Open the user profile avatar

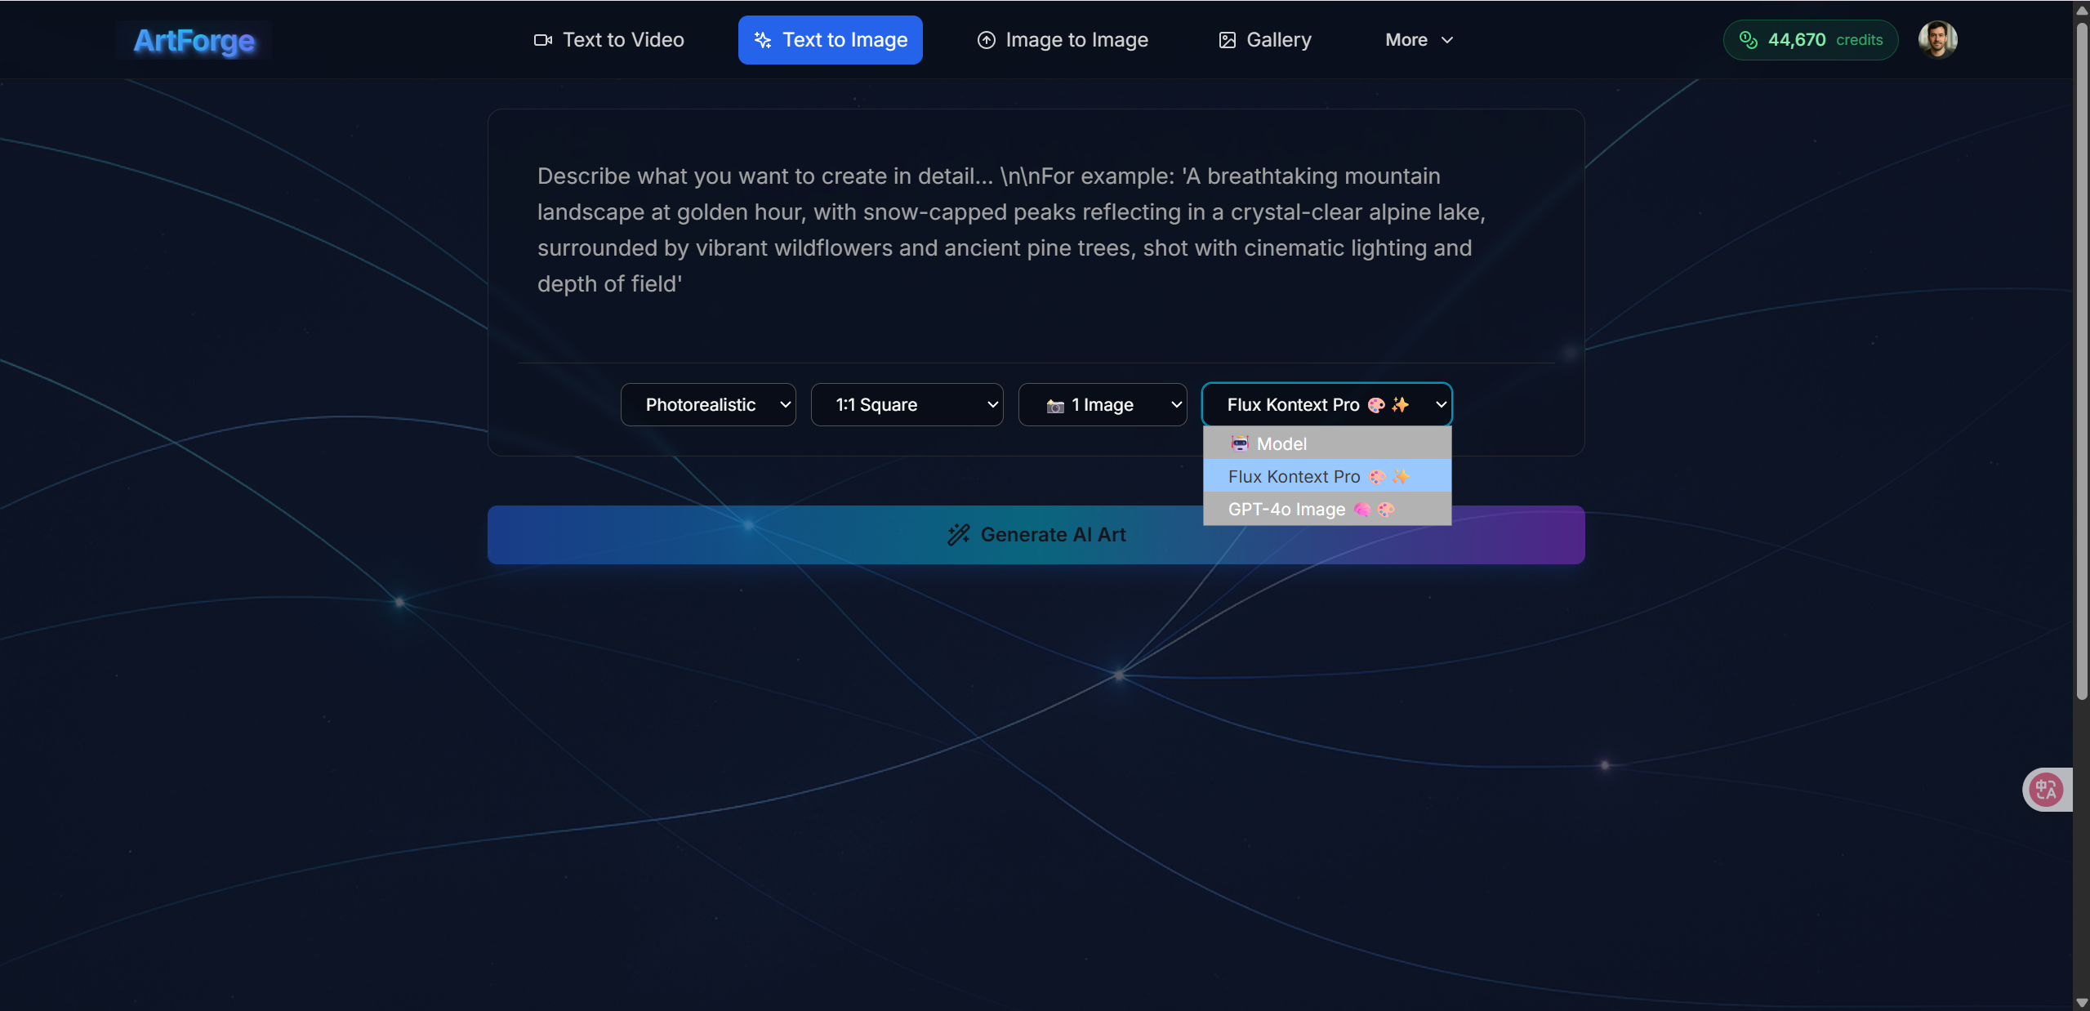1937,40
